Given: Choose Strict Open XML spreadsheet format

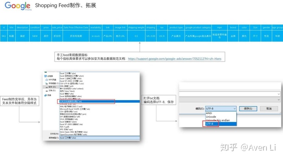Looking at the screenshot, I should click(x=74, y=132).
